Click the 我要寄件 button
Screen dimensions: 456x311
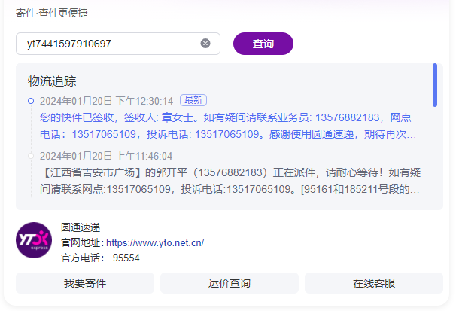(x=85, y=283)
